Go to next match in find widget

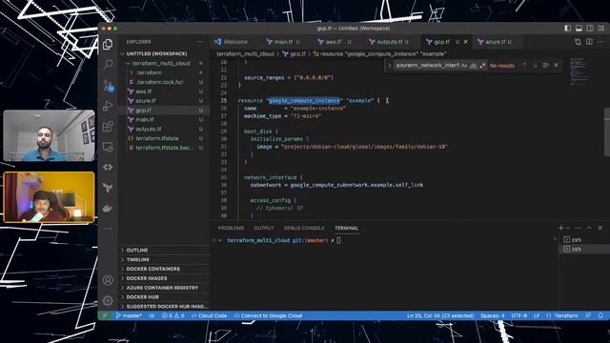[x=536, y=66]
